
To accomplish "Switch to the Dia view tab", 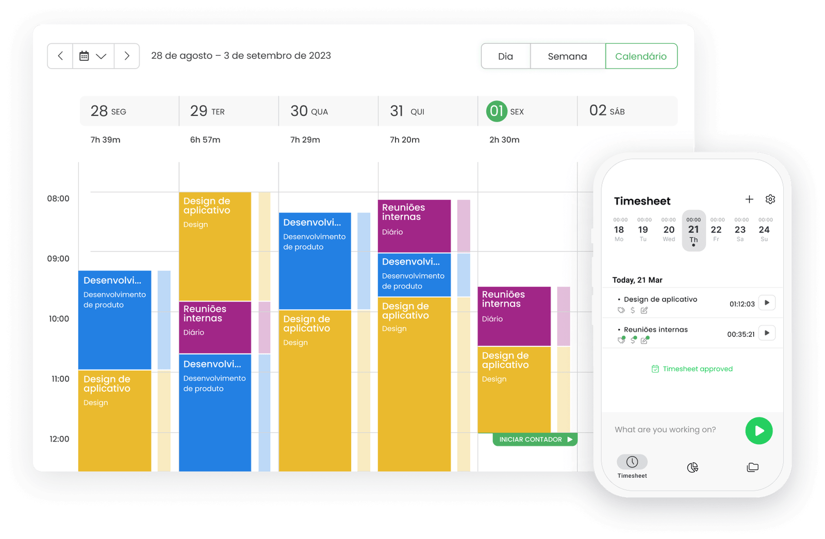I will pos(505,56).
